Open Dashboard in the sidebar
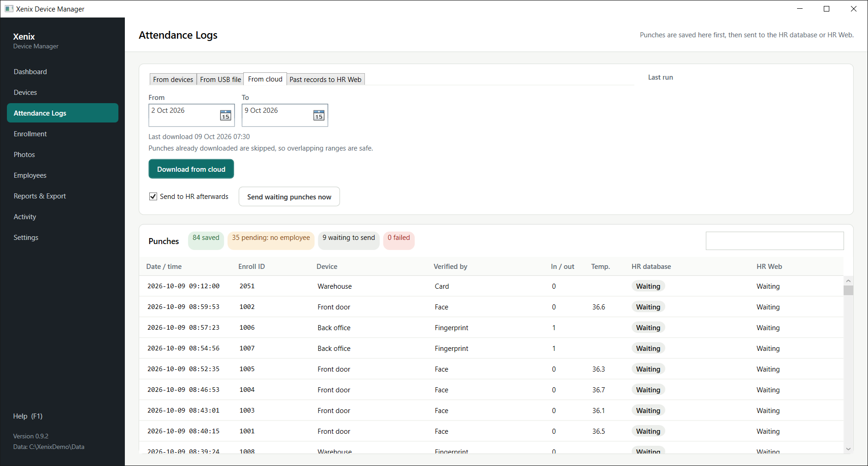 63,71
